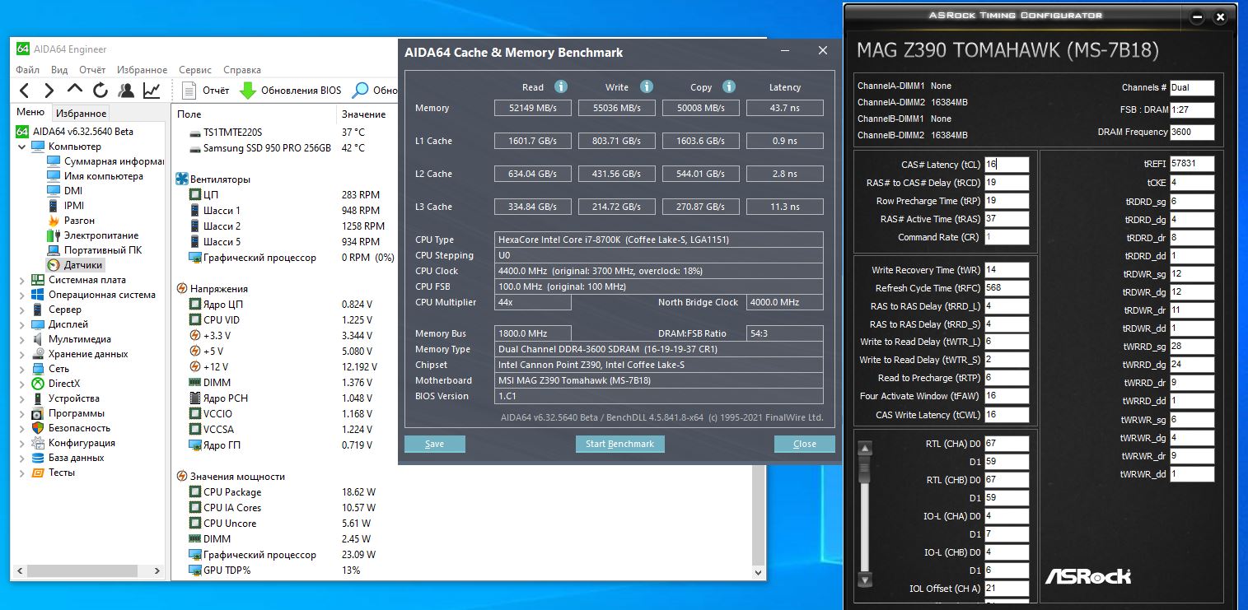Viewport: 1248px width, 610px height.
Task: Switch to the Избранное tab above the tree
Action: 81,114
